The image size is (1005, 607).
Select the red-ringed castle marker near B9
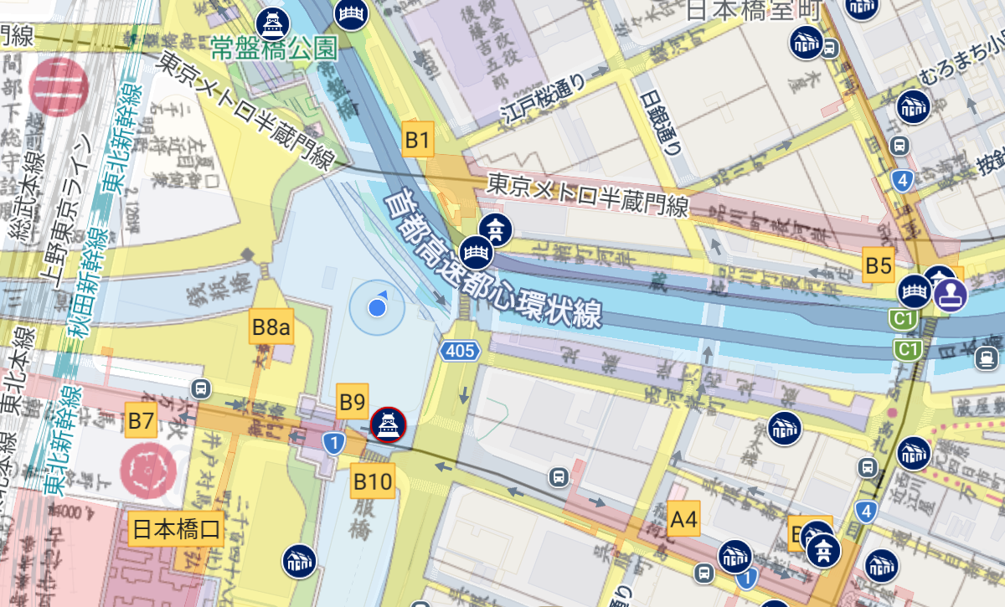388,424
